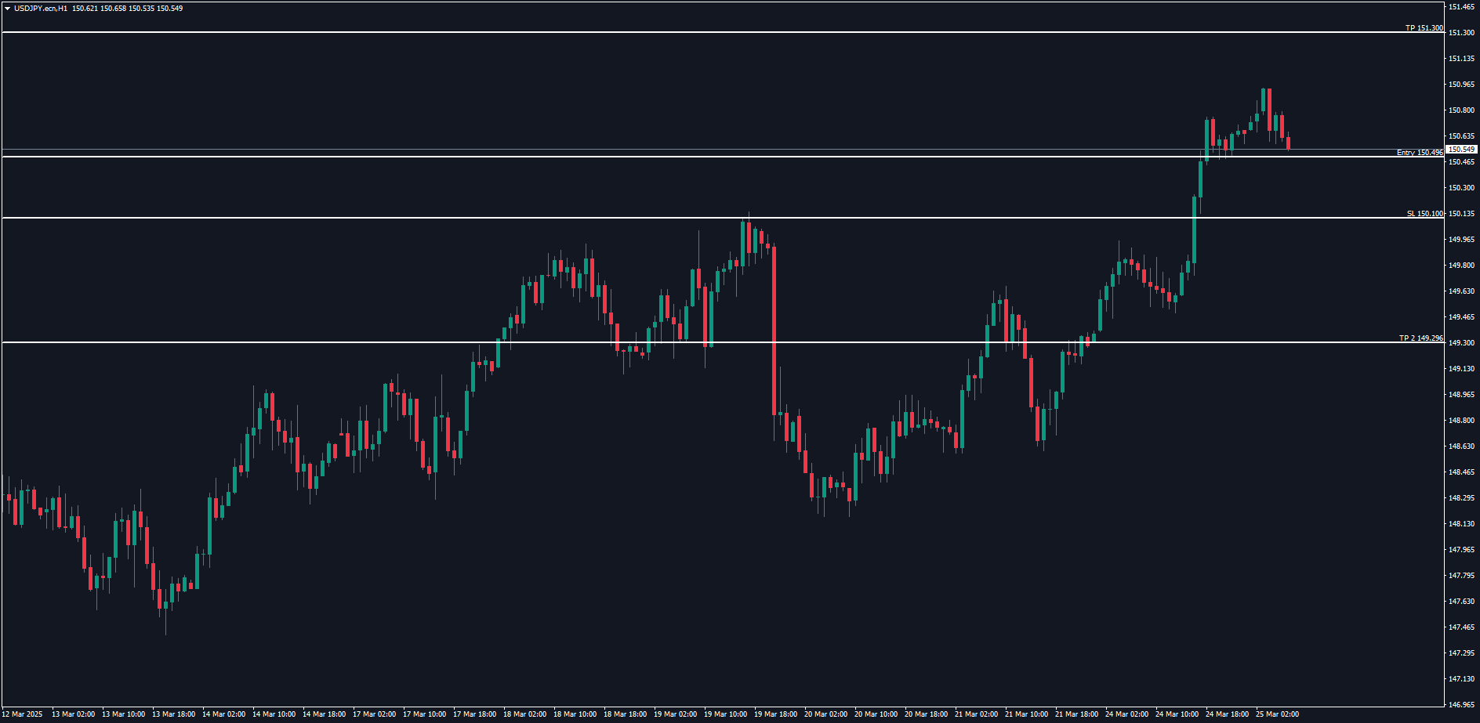Click the 151.465 price axis label
Image resolution: width=1480 pixels, height=723 pixels.
1461,7
